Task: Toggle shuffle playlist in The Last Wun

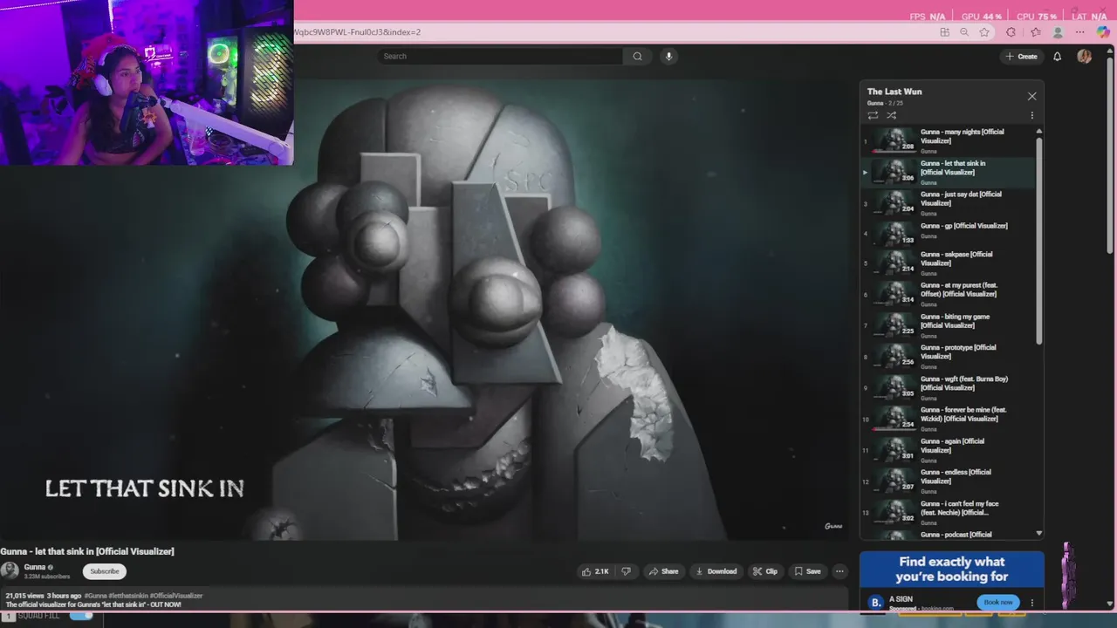Action: pyautogui.click(x=891, y=115)
